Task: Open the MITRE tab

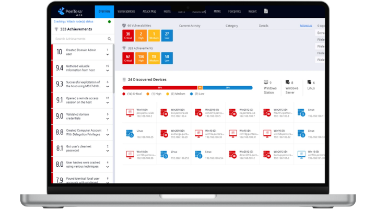Action: pos(217,11)
